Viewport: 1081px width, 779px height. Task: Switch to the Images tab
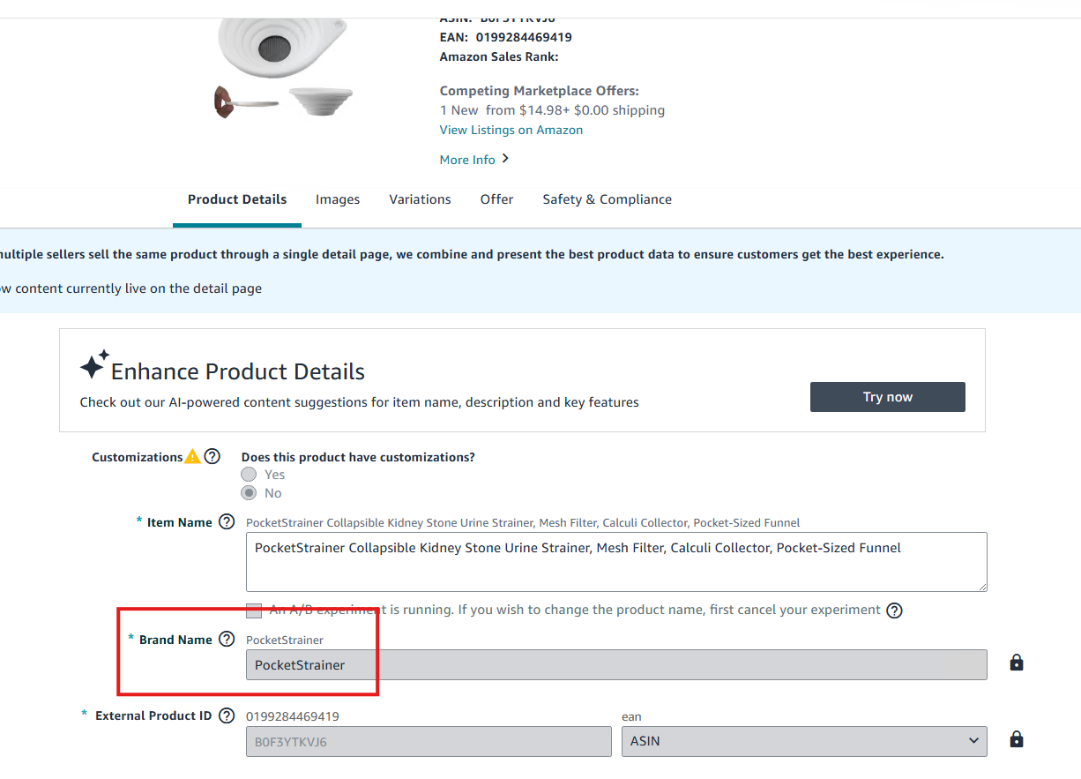(x=338, y=199)
